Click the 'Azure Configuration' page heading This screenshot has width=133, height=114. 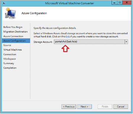(x=34, y=13)
